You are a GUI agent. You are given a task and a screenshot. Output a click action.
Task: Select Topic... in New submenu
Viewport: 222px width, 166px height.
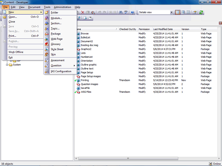(x=60, y=28)
